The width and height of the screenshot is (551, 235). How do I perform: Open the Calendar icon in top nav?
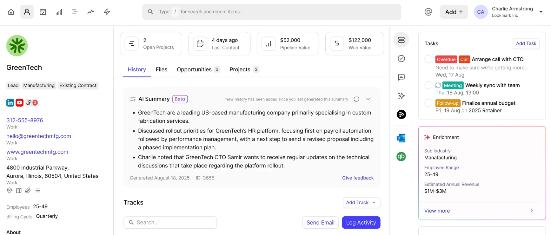pyautogui.click(x=43, y=12)
